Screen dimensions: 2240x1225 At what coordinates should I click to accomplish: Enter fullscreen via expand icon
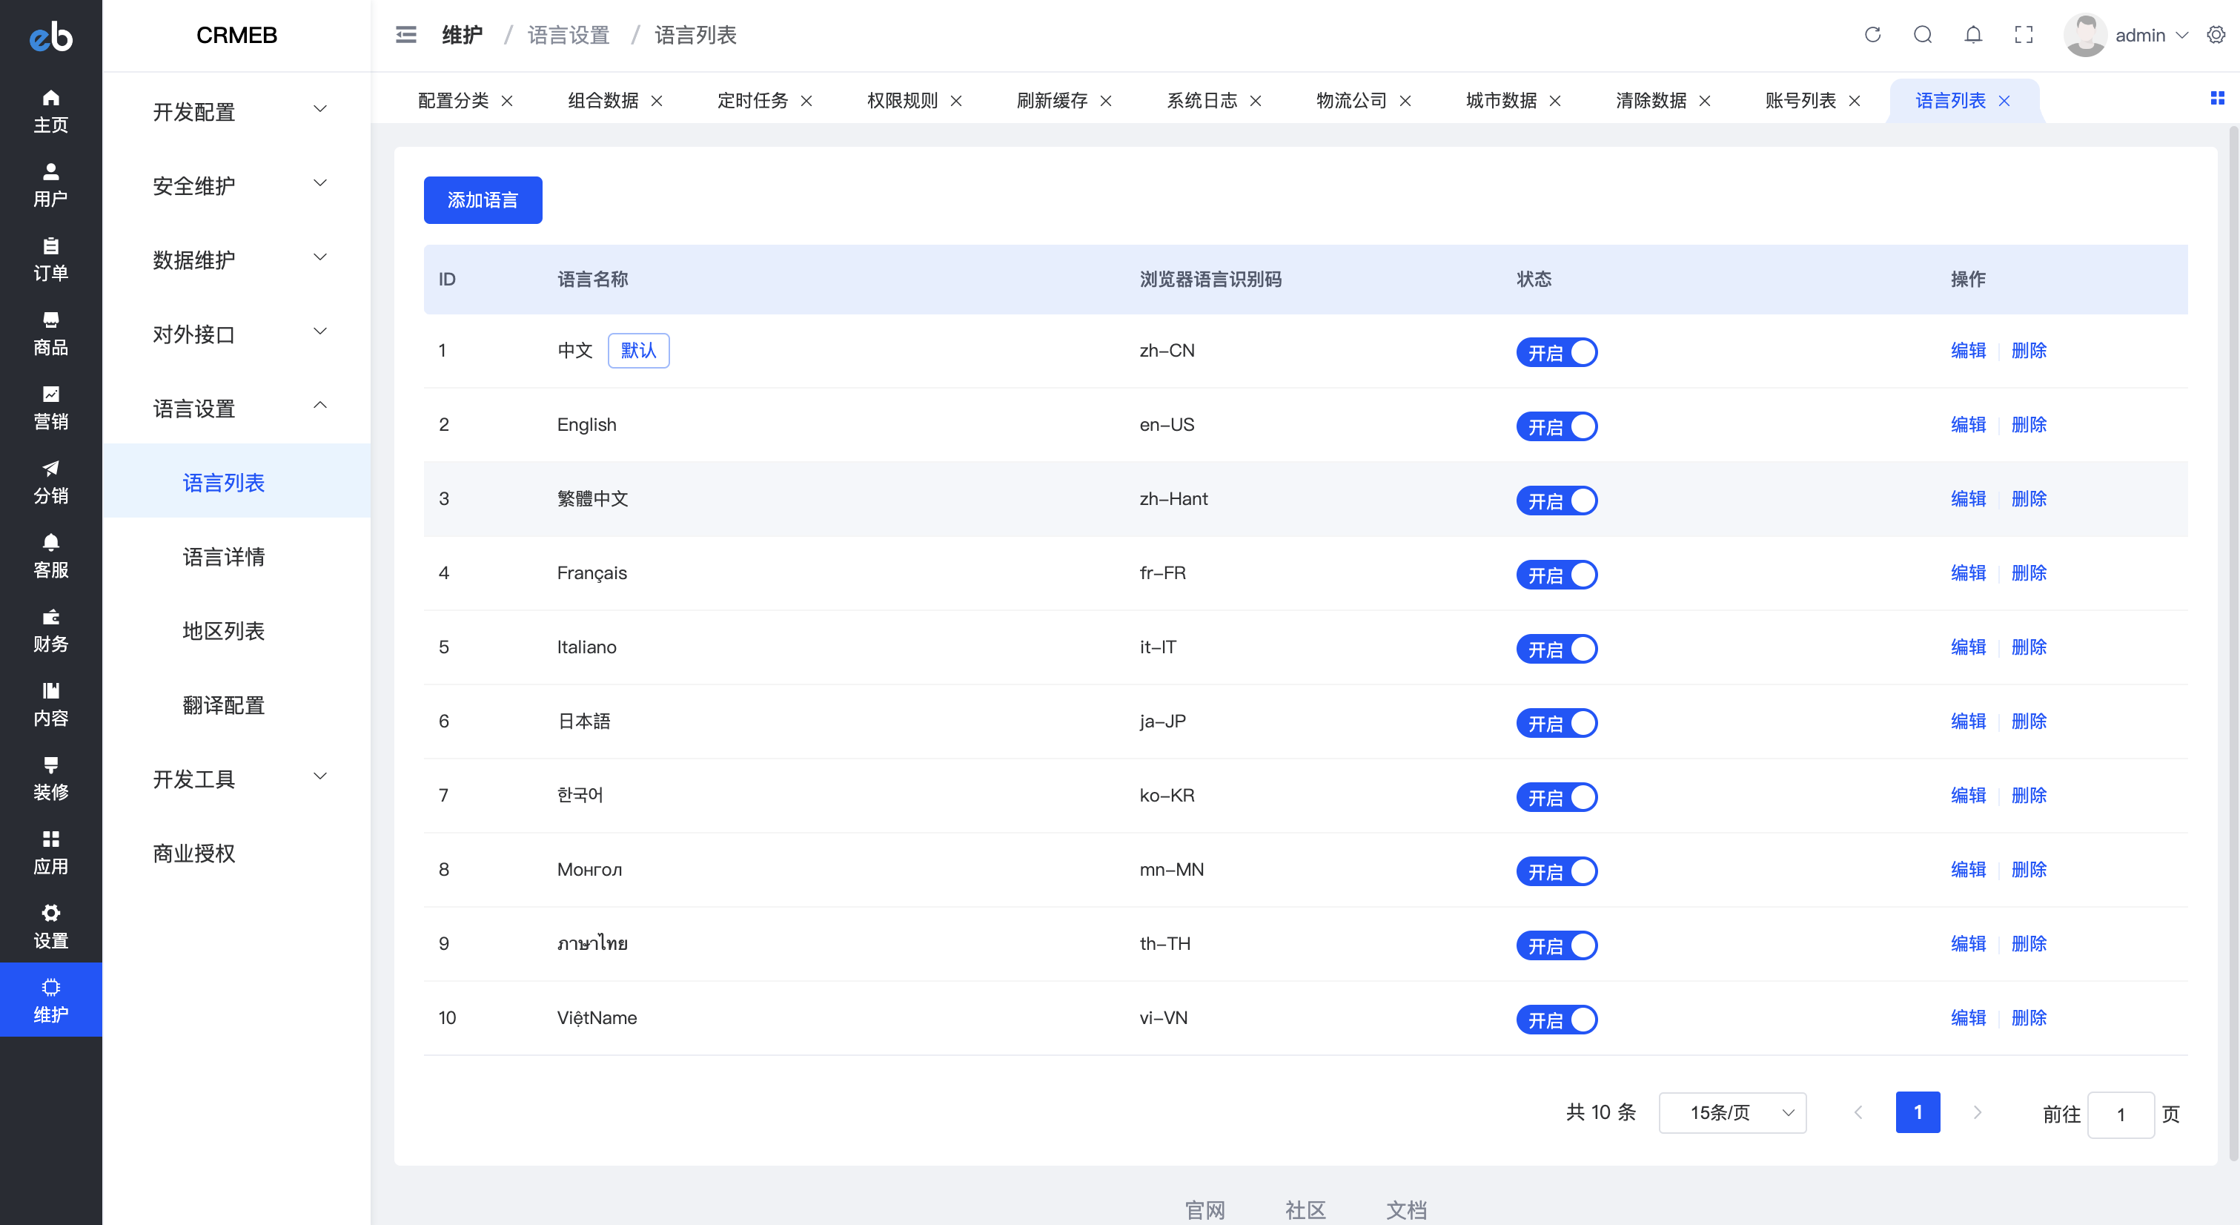point(2024,35)
